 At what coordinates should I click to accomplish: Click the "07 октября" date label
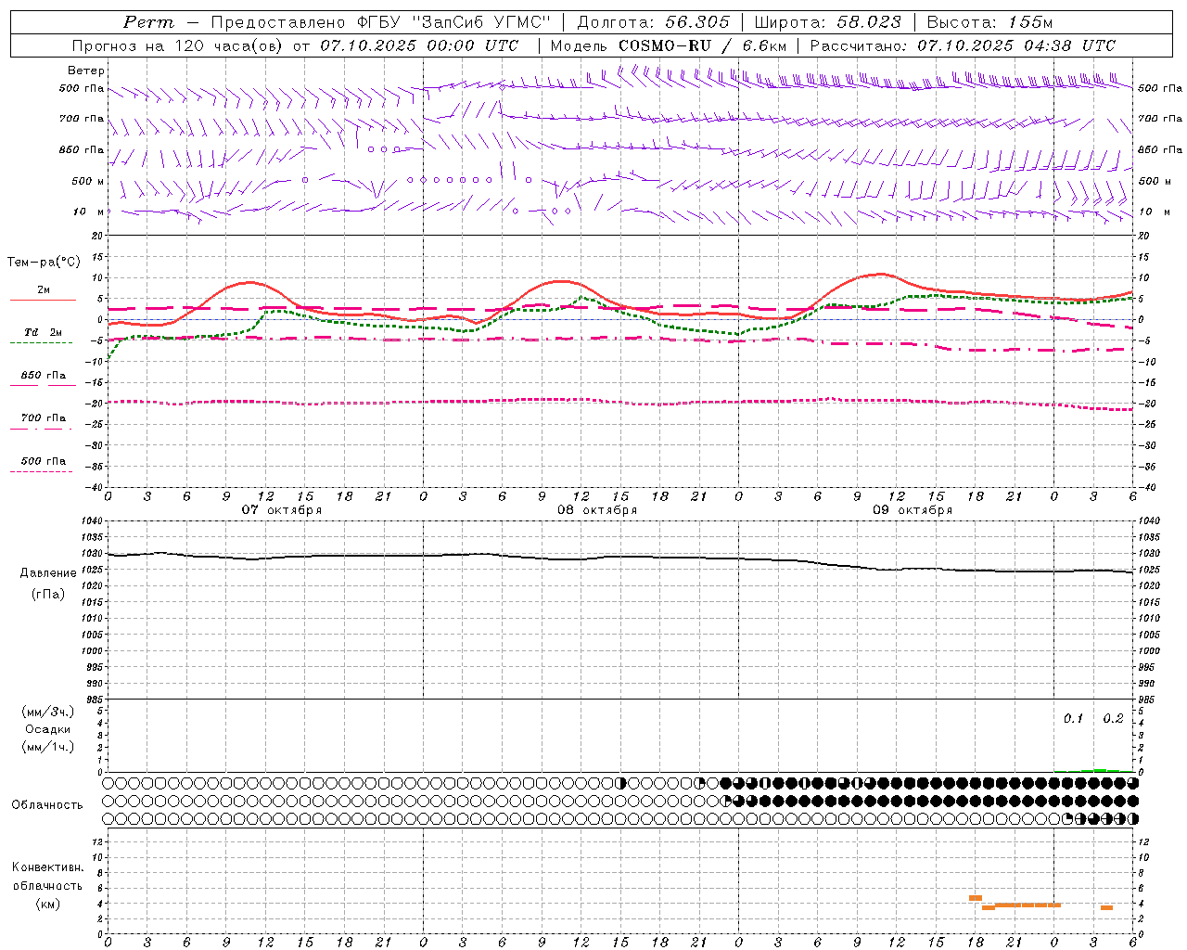point(282,510)
